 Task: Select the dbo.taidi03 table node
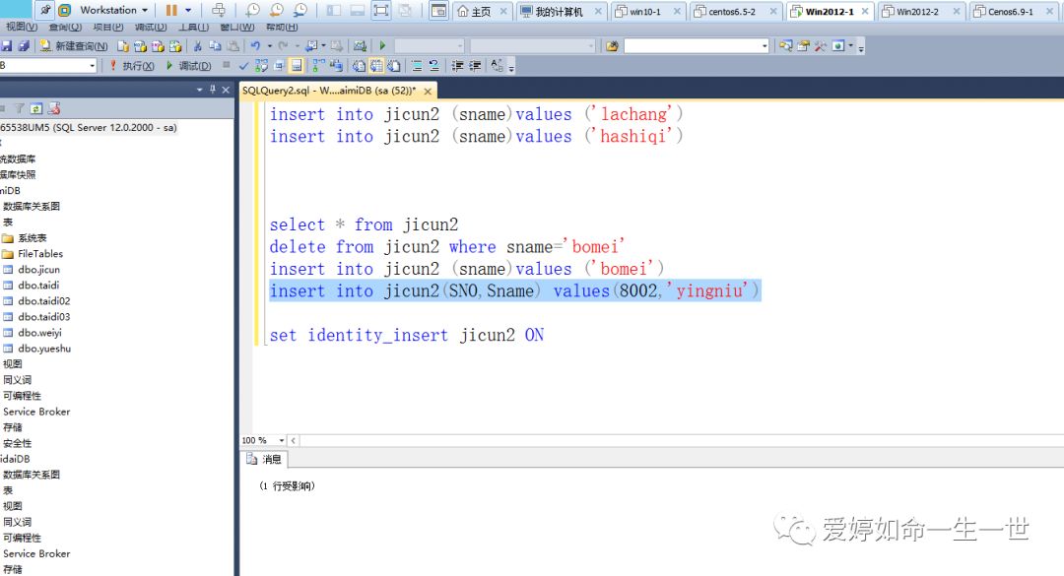(44, 317)
